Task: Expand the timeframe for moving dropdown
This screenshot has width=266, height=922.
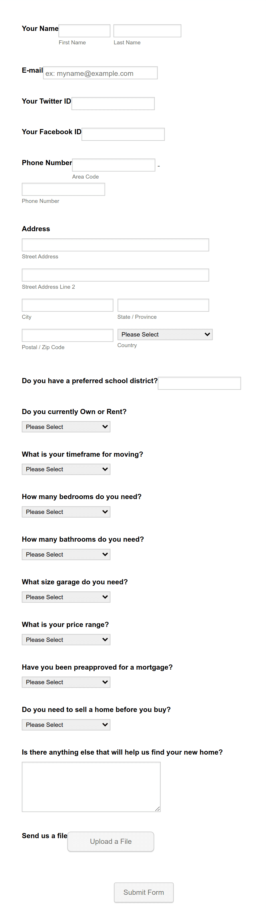Action: pos(66,469)
